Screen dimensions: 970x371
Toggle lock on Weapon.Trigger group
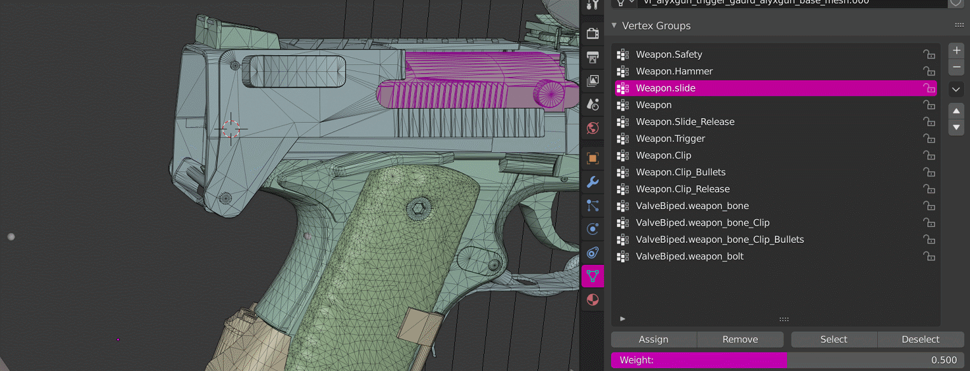click(929, 138)
